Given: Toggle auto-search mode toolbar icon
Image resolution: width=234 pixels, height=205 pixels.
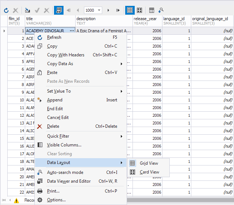Looking at the screenshot, I should (161, 10).
